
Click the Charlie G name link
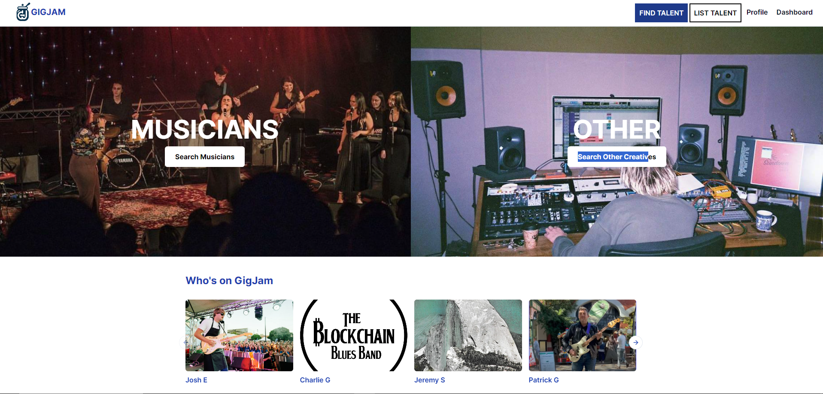(315, 380)
